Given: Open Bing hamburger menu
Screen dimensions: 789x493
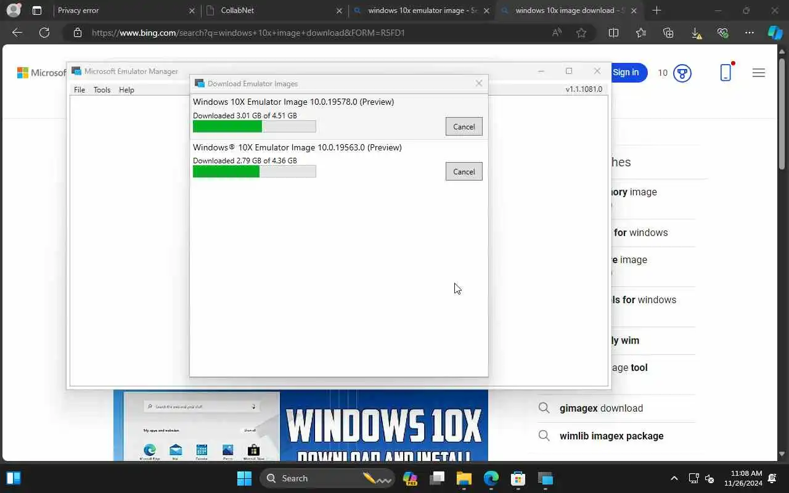Looking at the screenshot, I should click(x=759, y=73).
